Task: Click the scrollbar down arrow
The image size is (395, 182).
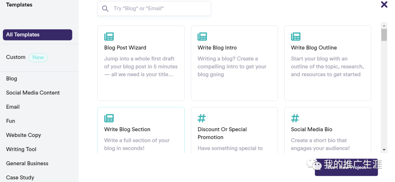Action: point(384,150)
